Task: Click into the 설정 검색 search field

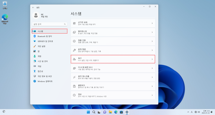Action: tap(50, 24)
